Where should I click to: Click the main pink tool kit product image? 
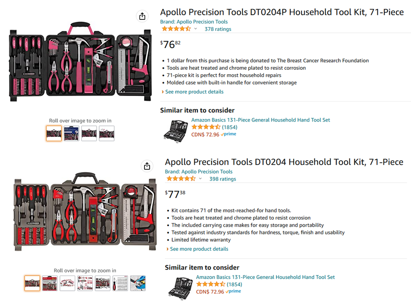[80, 62]
